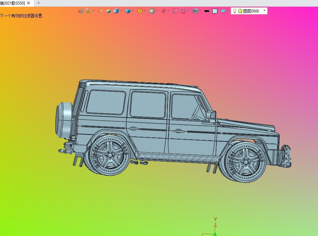Close the 2021款G550 document tab

pyautogui.click(x=28, y=3)
